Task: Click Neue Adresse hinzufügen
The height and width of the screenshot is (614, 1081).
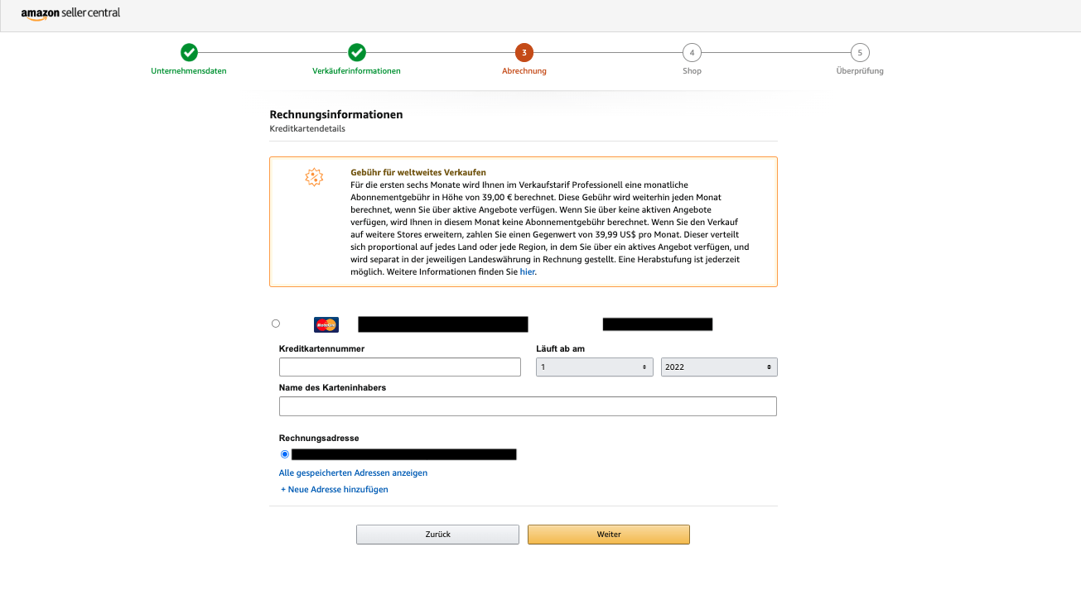Action: click(333, 489)
